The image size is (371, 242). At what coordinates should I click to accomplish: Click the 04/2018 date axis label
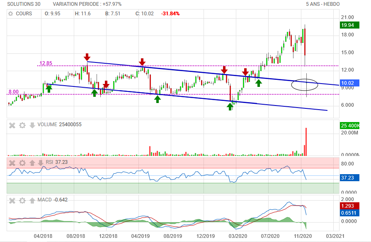[43, 236]
